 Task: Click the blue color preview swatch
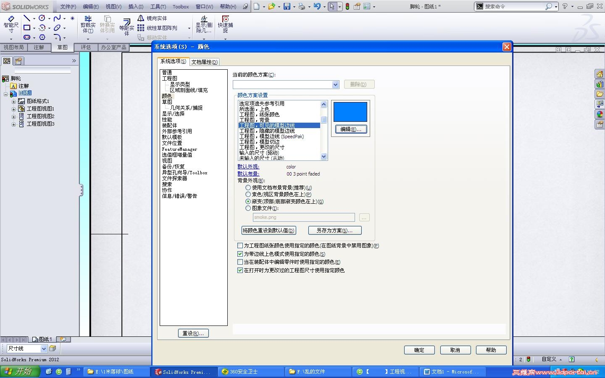350,112
